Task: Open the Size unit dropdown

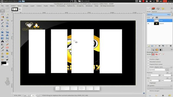Action: click(169, 78)
